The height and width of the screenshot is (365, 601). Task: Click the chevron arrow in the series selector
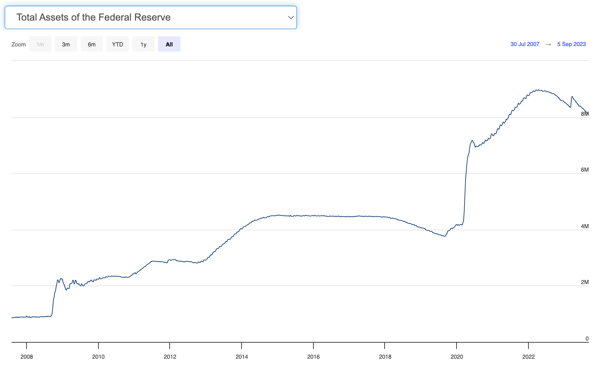coord(290,17)
